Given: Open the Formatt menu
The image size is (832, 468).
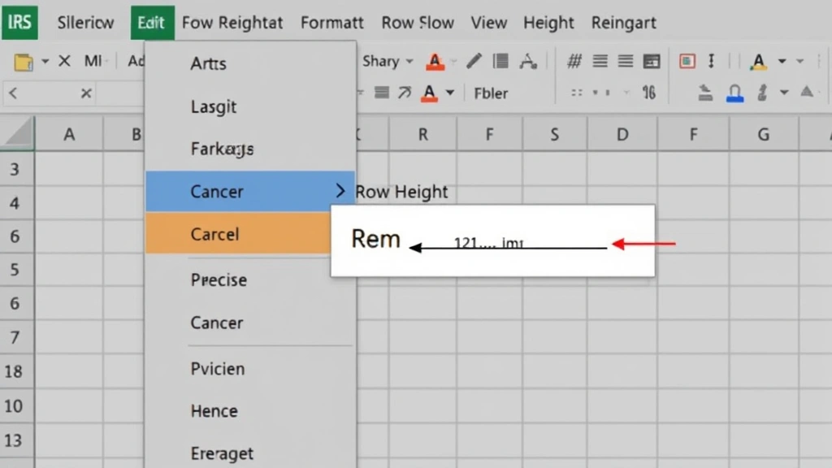Looking at the screenshot, I should [331, 23].
